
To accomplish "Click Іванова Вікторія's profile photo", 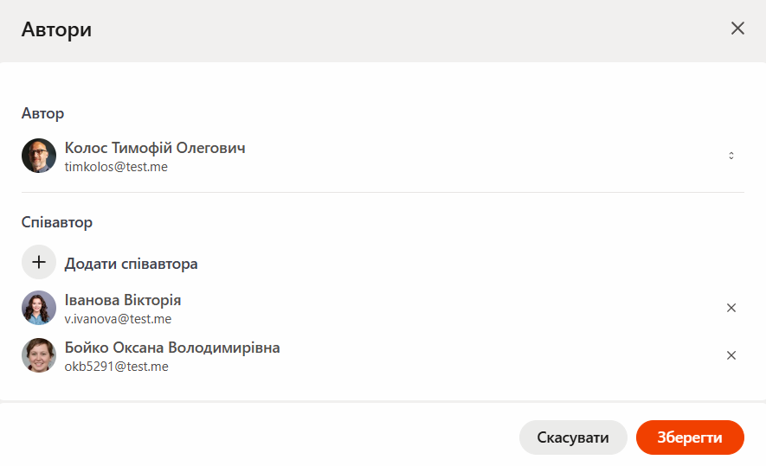I will click(x=39, y=308).
